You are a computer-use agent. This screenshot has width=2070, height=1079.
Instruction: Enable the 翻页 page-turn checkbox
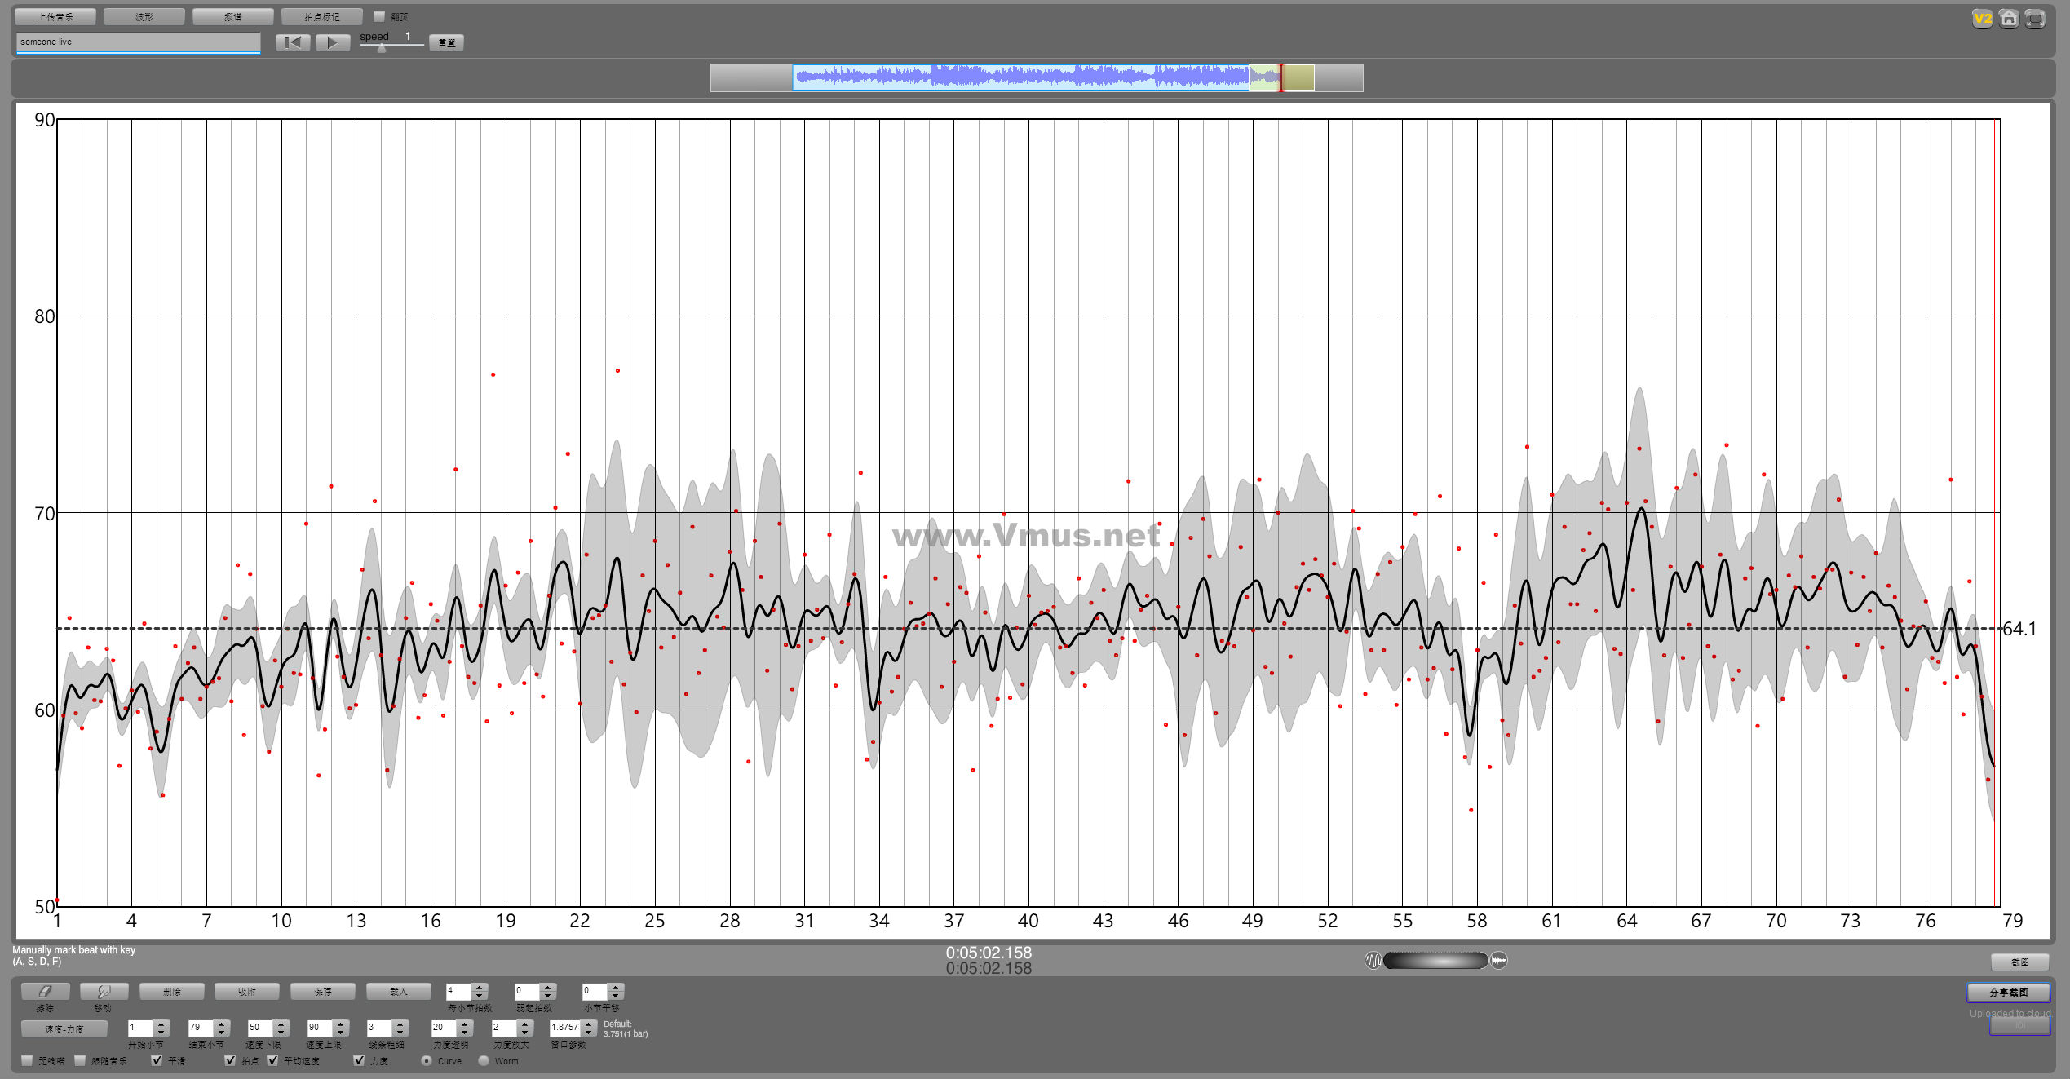pyautogui.click(x=379, y=16)
